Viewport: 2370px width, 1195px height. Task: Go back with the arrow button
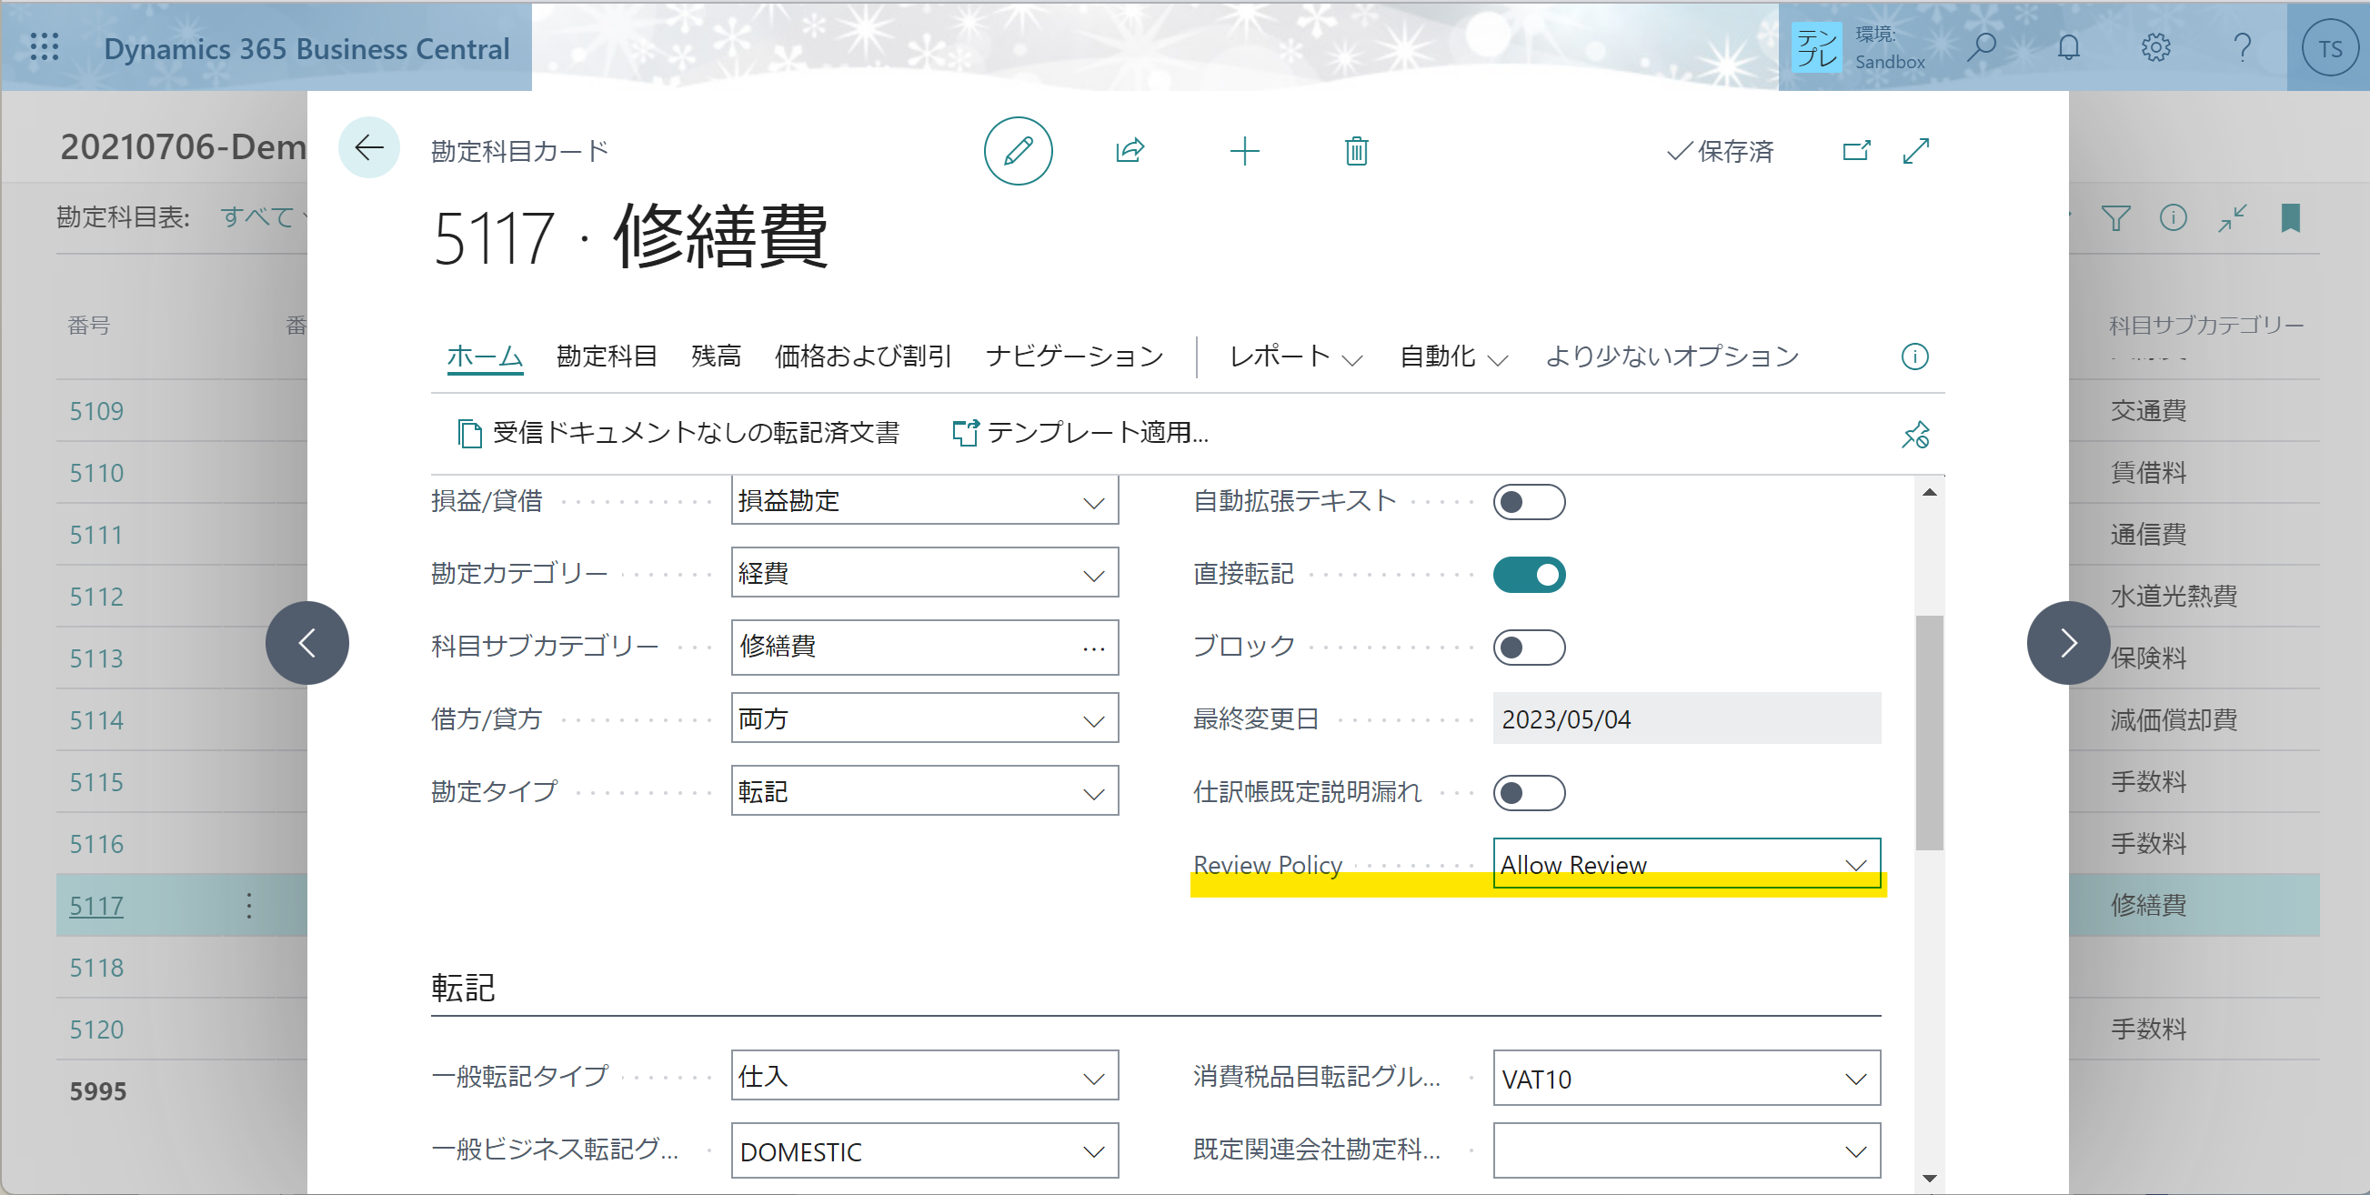369,147
